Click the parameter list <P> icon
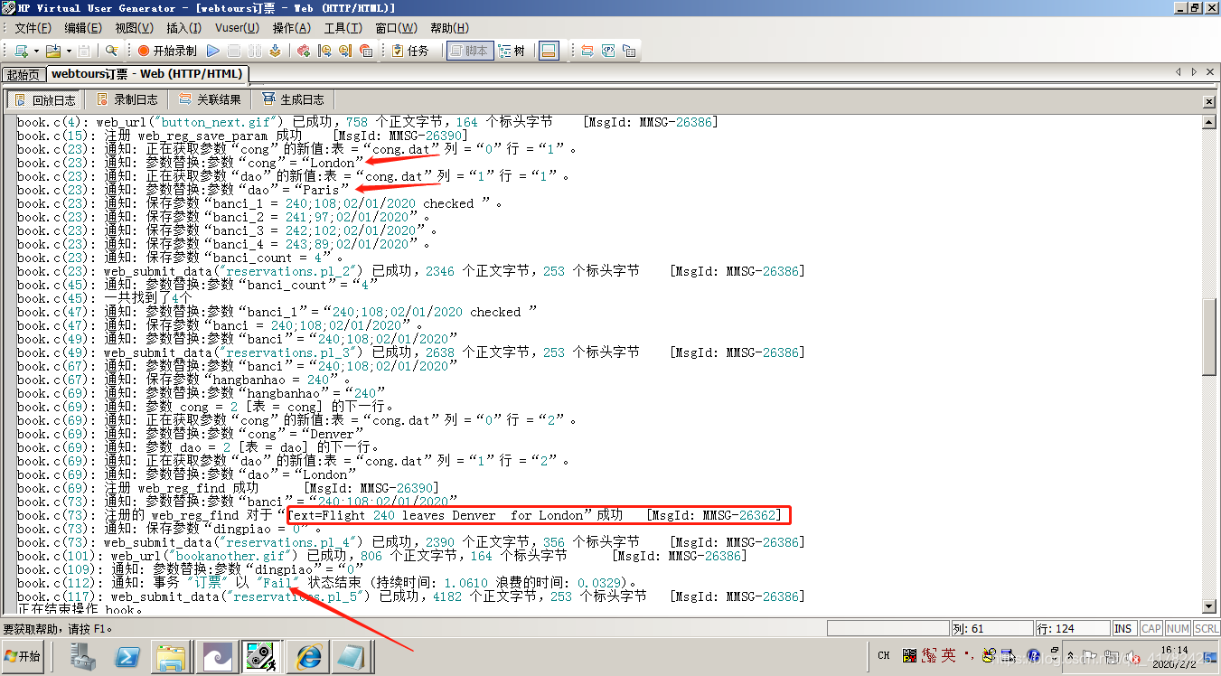 pyautogui.click(x=608, y=52)
